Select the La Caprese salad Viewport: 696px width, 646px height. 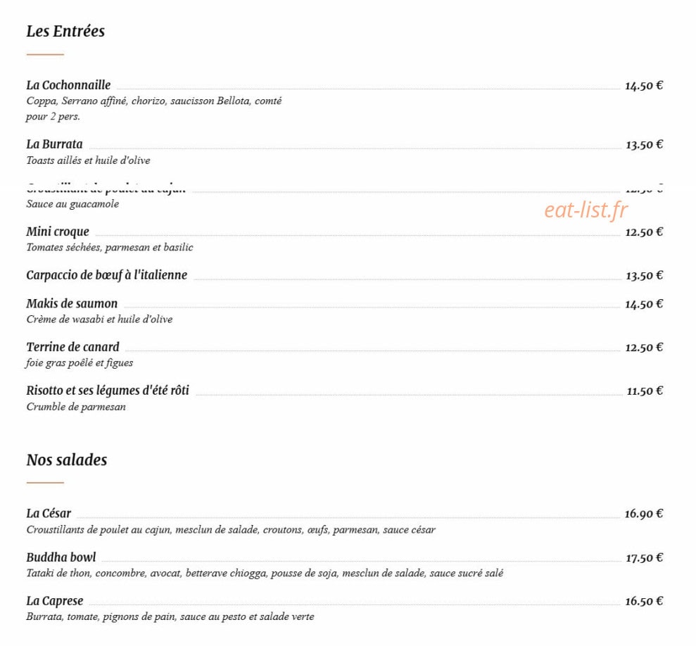(55, 601)
